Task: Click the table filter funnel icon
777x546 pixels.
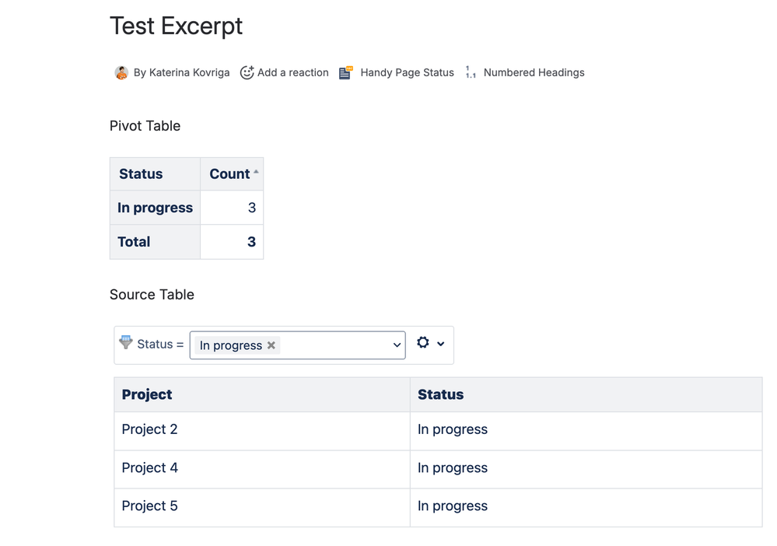Action: 126,342
